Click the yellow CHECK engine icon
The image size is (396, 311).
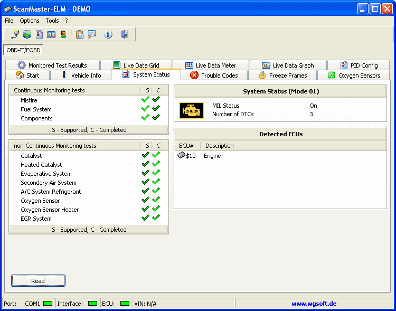[x=192, y=110]
